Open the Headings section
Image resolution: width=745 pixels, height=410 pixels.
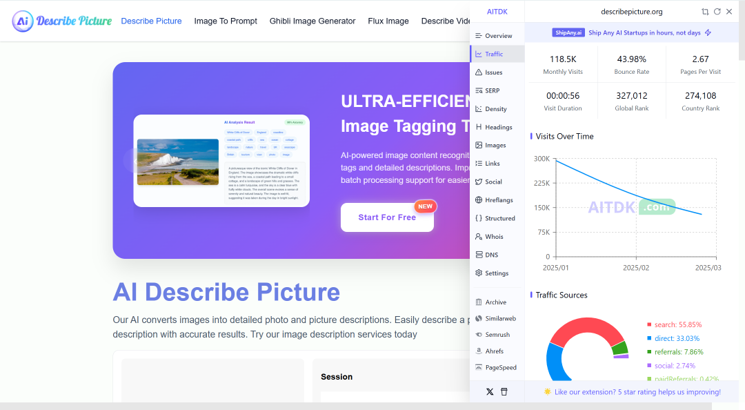pyautogui.click(x=497, y=127)
